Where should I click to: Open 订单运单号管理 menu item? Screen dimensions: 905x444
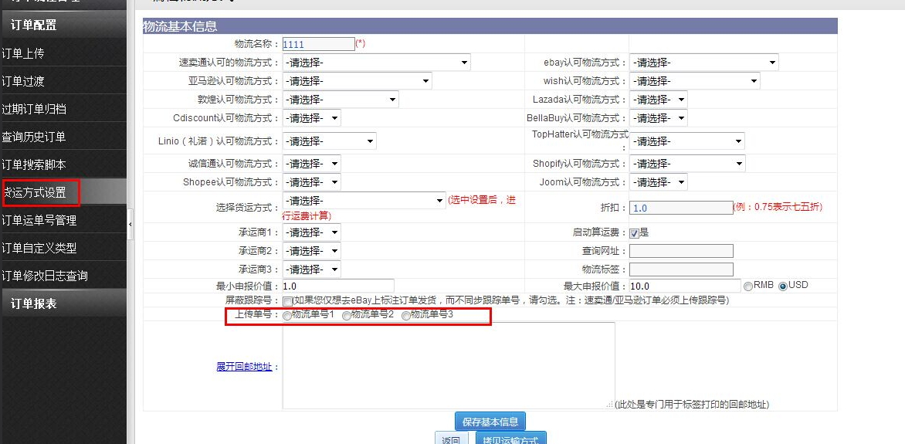(39, 220)
